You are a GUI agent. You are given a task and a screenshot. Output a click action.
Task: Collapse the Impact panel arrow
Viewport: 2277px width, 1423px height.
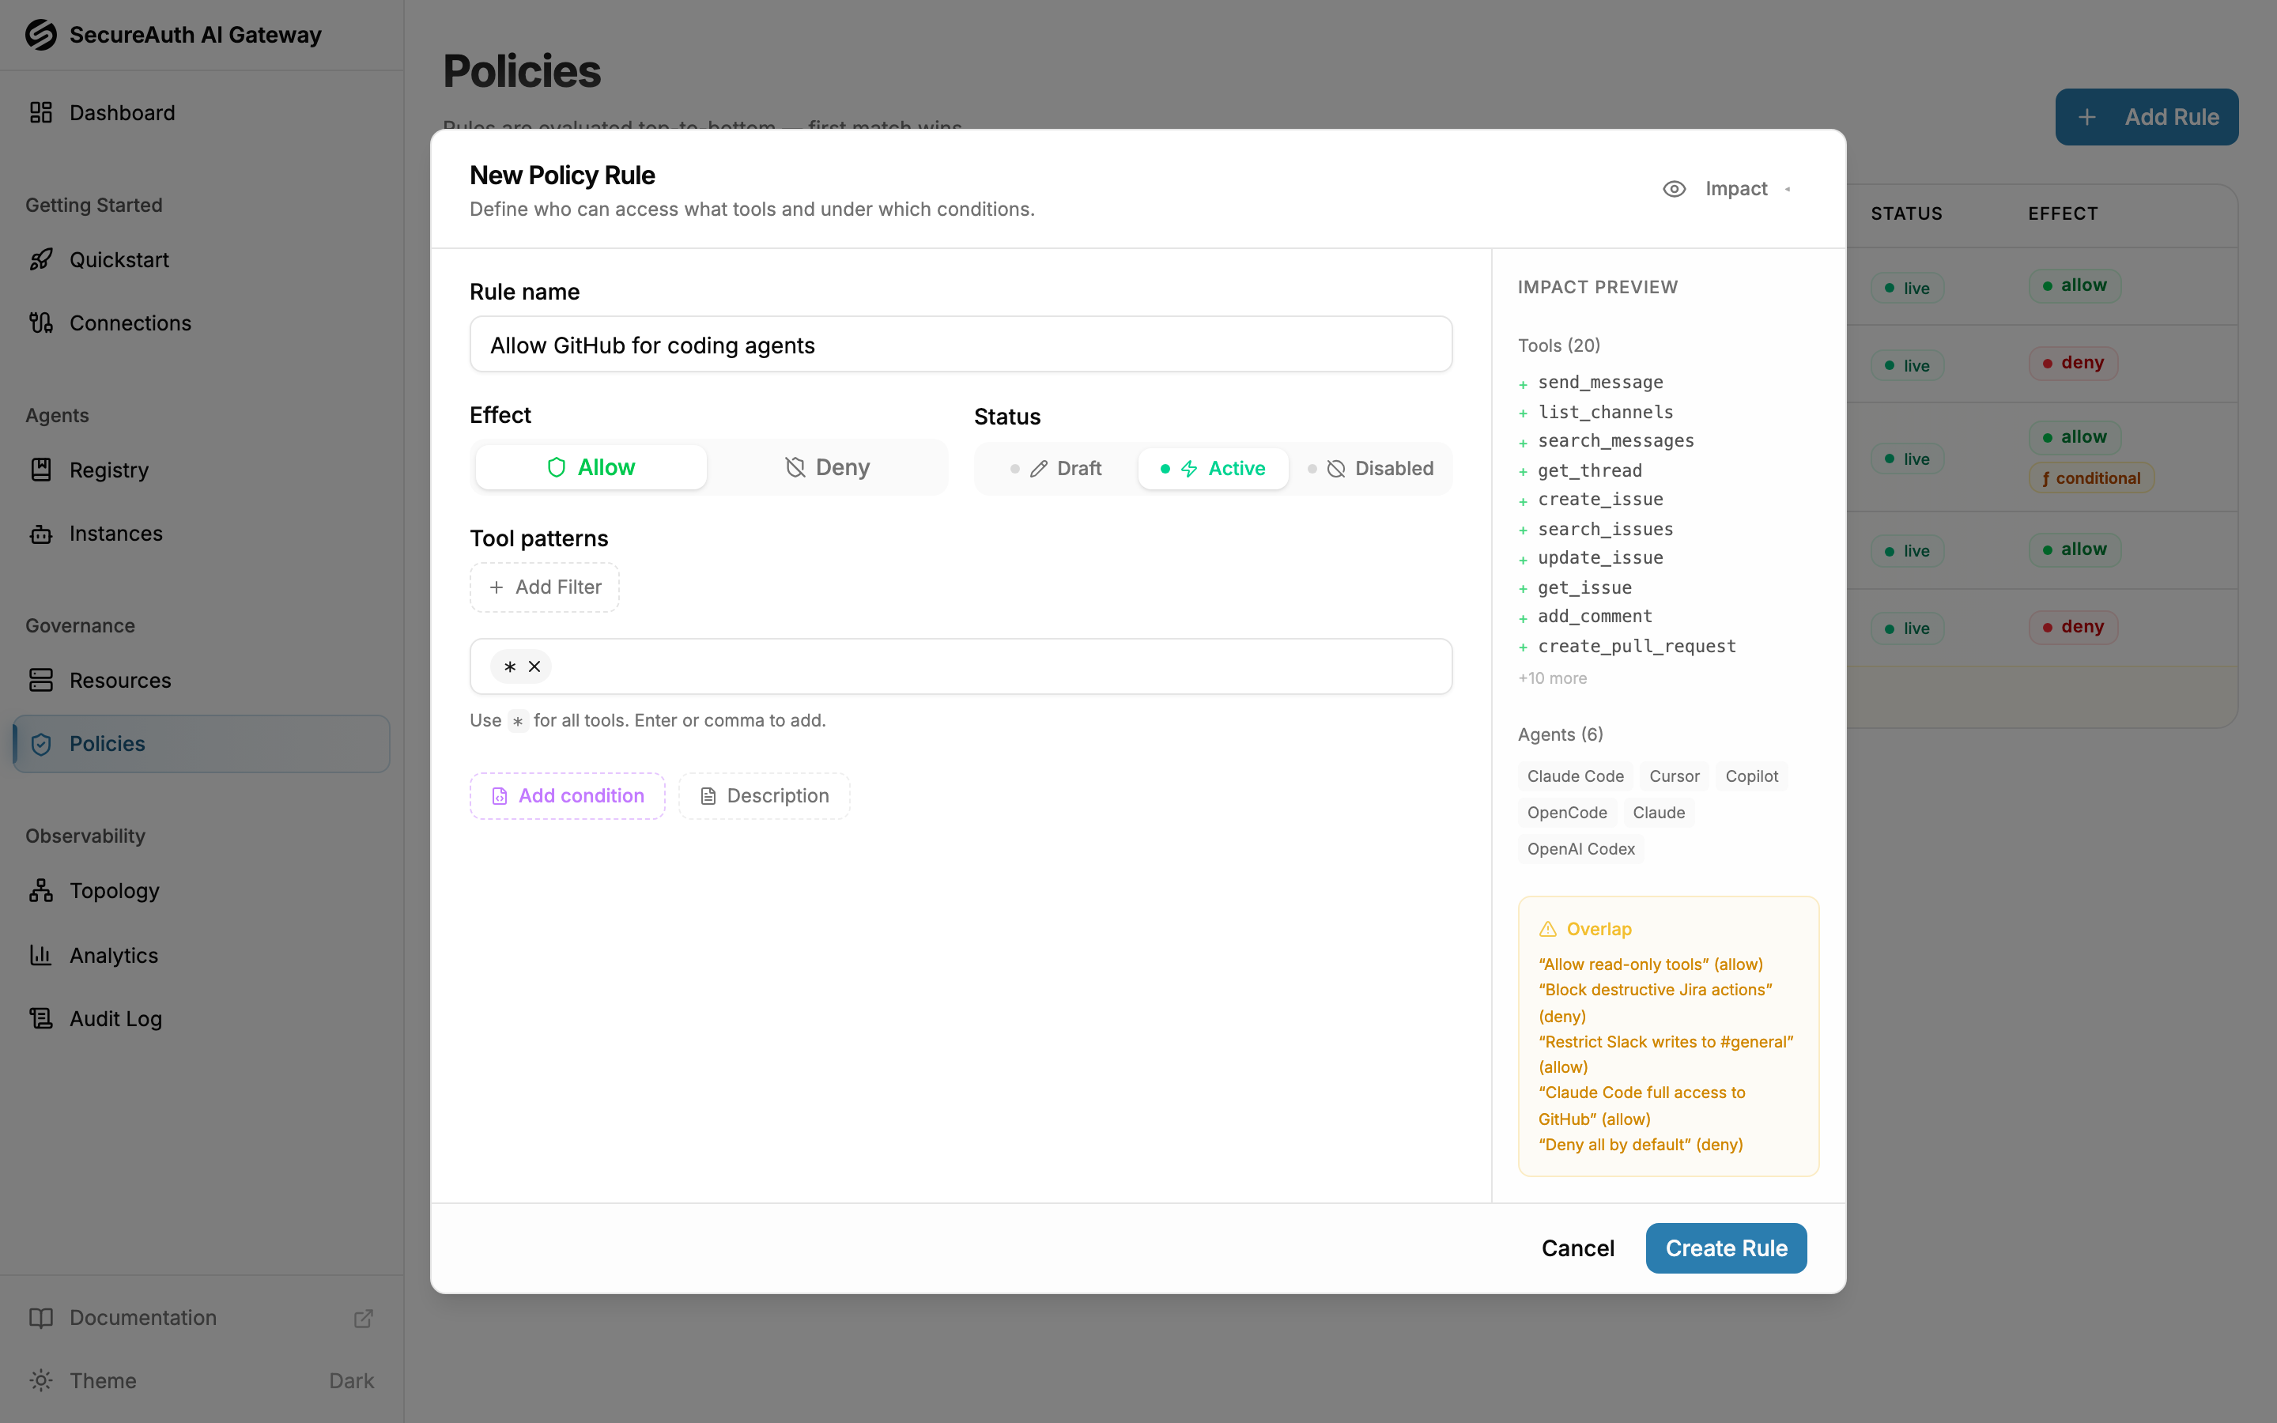tap(1788, 189)
